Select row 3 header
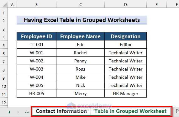The image size is (179, 117). tap(4, 28)
